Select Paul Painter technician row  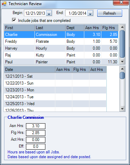click(x=61, y=62)
